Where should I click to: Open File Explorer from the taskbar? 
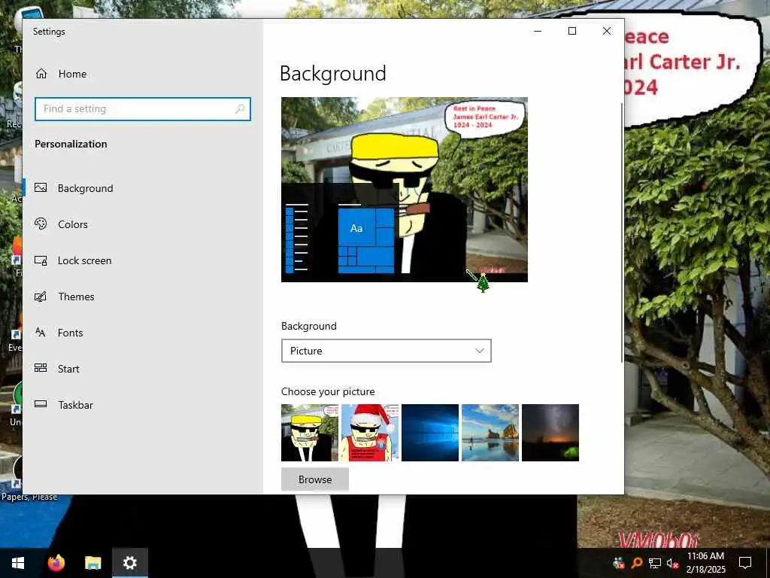(x=92, y=563)
